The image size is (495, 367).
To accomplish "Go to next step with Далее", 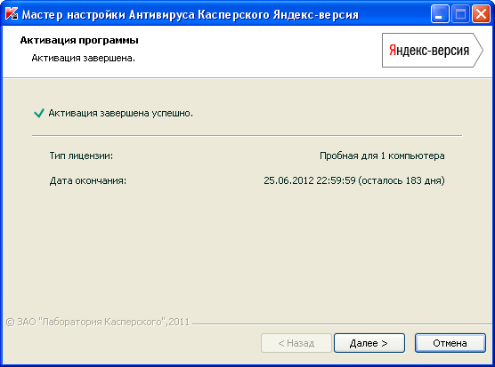I will click(x=369, y=343).
